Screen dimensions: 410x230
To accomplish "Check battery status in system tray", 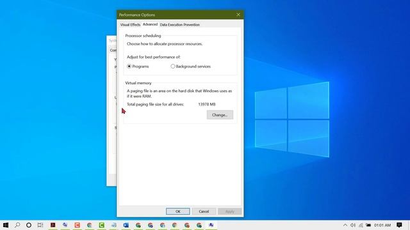I will [x=368, y=225].
